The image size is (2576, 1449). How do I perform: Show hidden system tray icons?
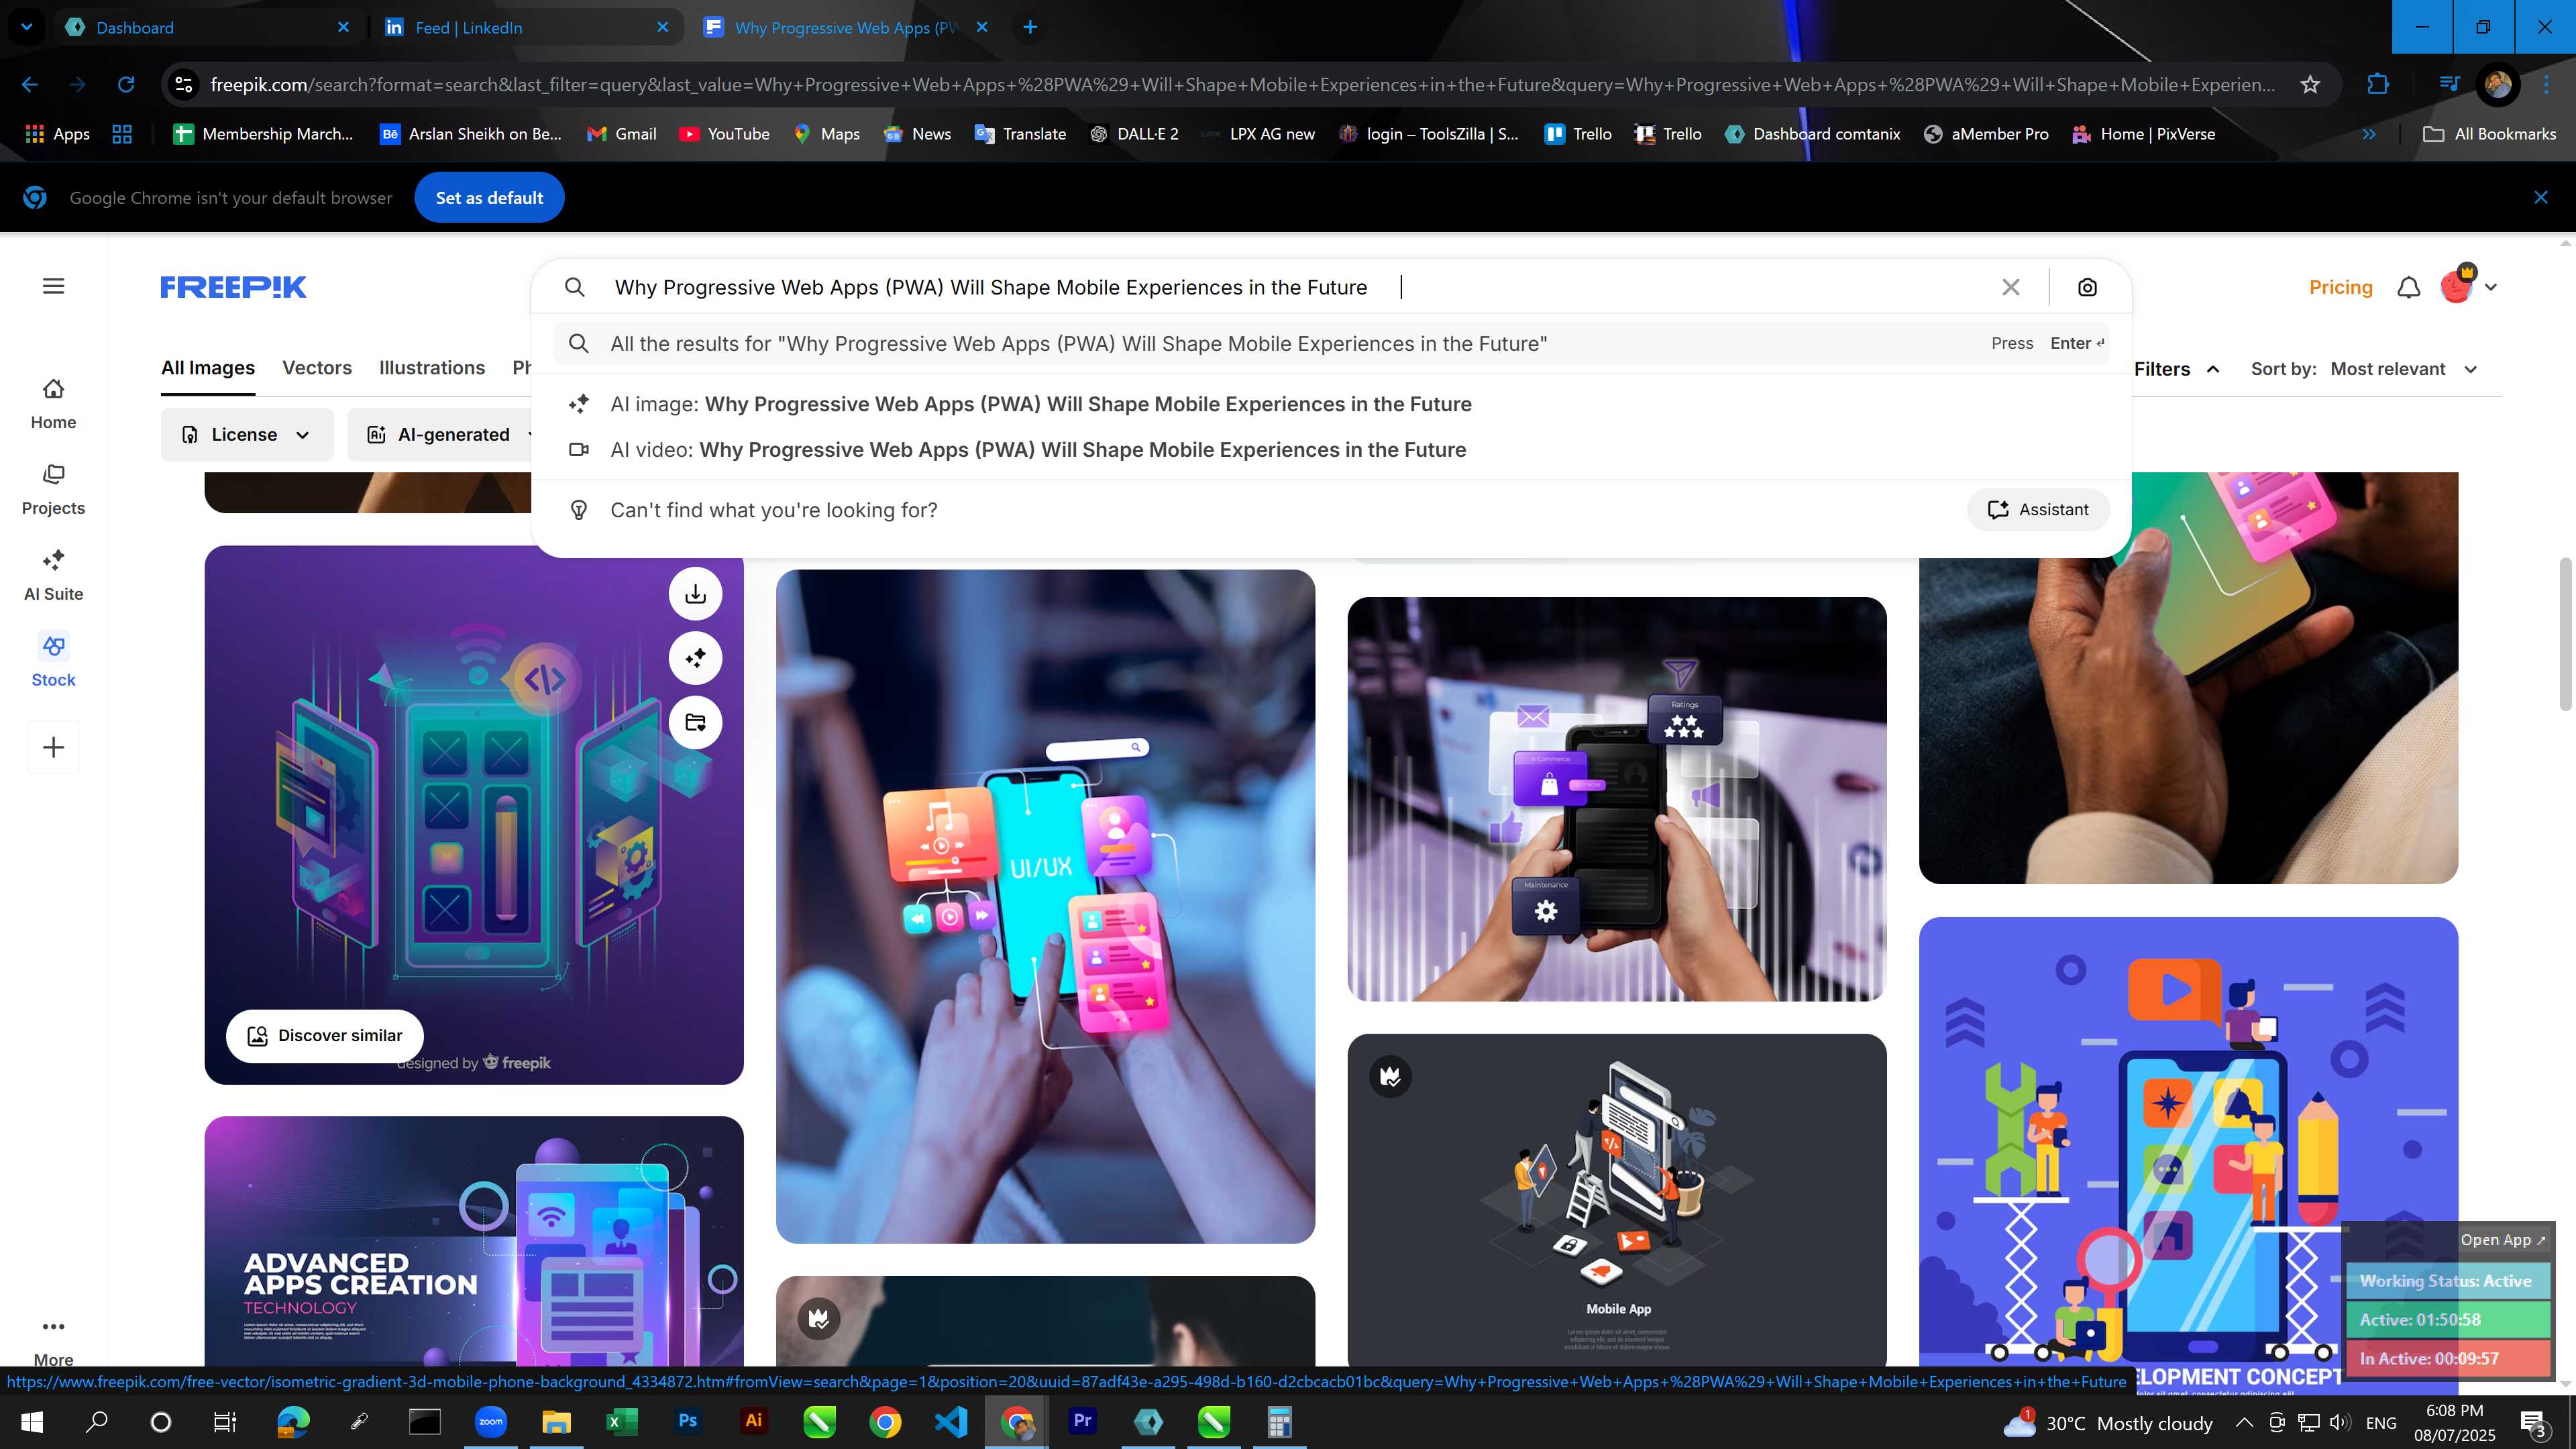(x=2243, y=1423)
